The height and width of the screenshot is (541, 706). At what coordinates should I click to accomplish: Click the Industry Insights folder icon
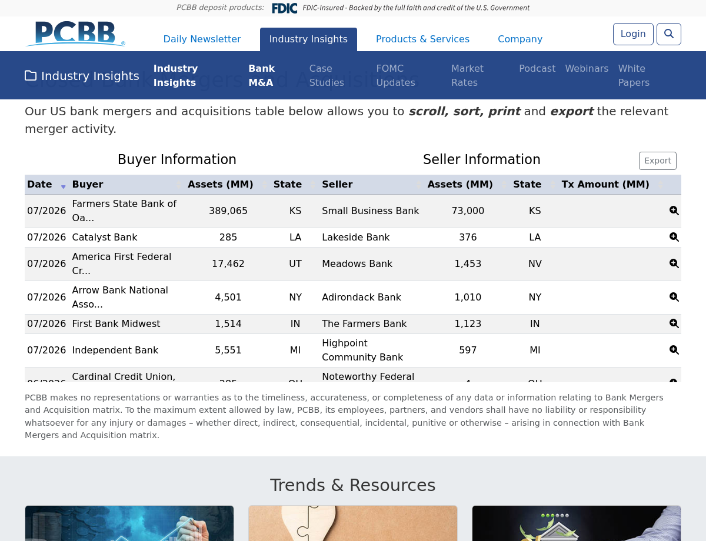coord(31,76)
